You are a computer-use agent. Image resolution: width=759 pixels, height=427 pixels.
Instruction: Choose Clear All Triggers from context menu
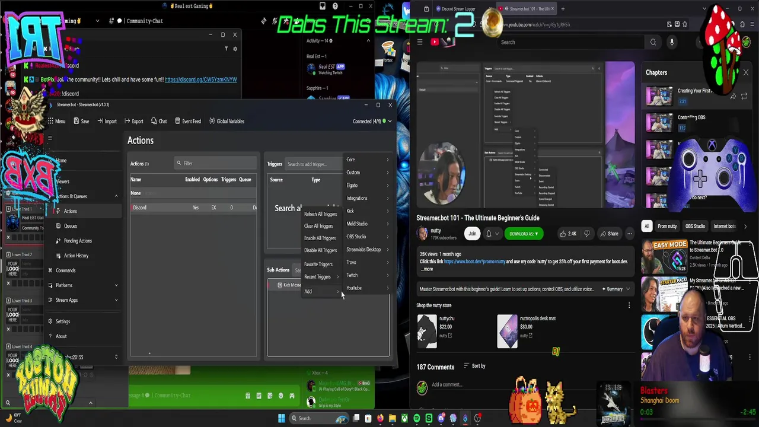tap(318, 226)
